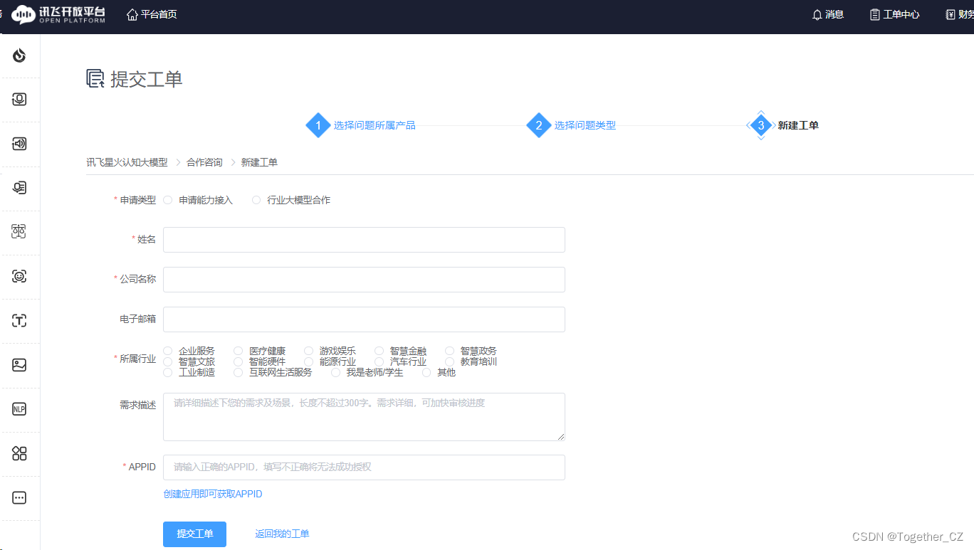Click step 3 diamond marker

point(760,125)
